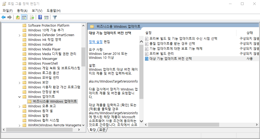260x139 pixels.
Task: Open the Help toolbar icon
Action: click(x=40, y=17)
